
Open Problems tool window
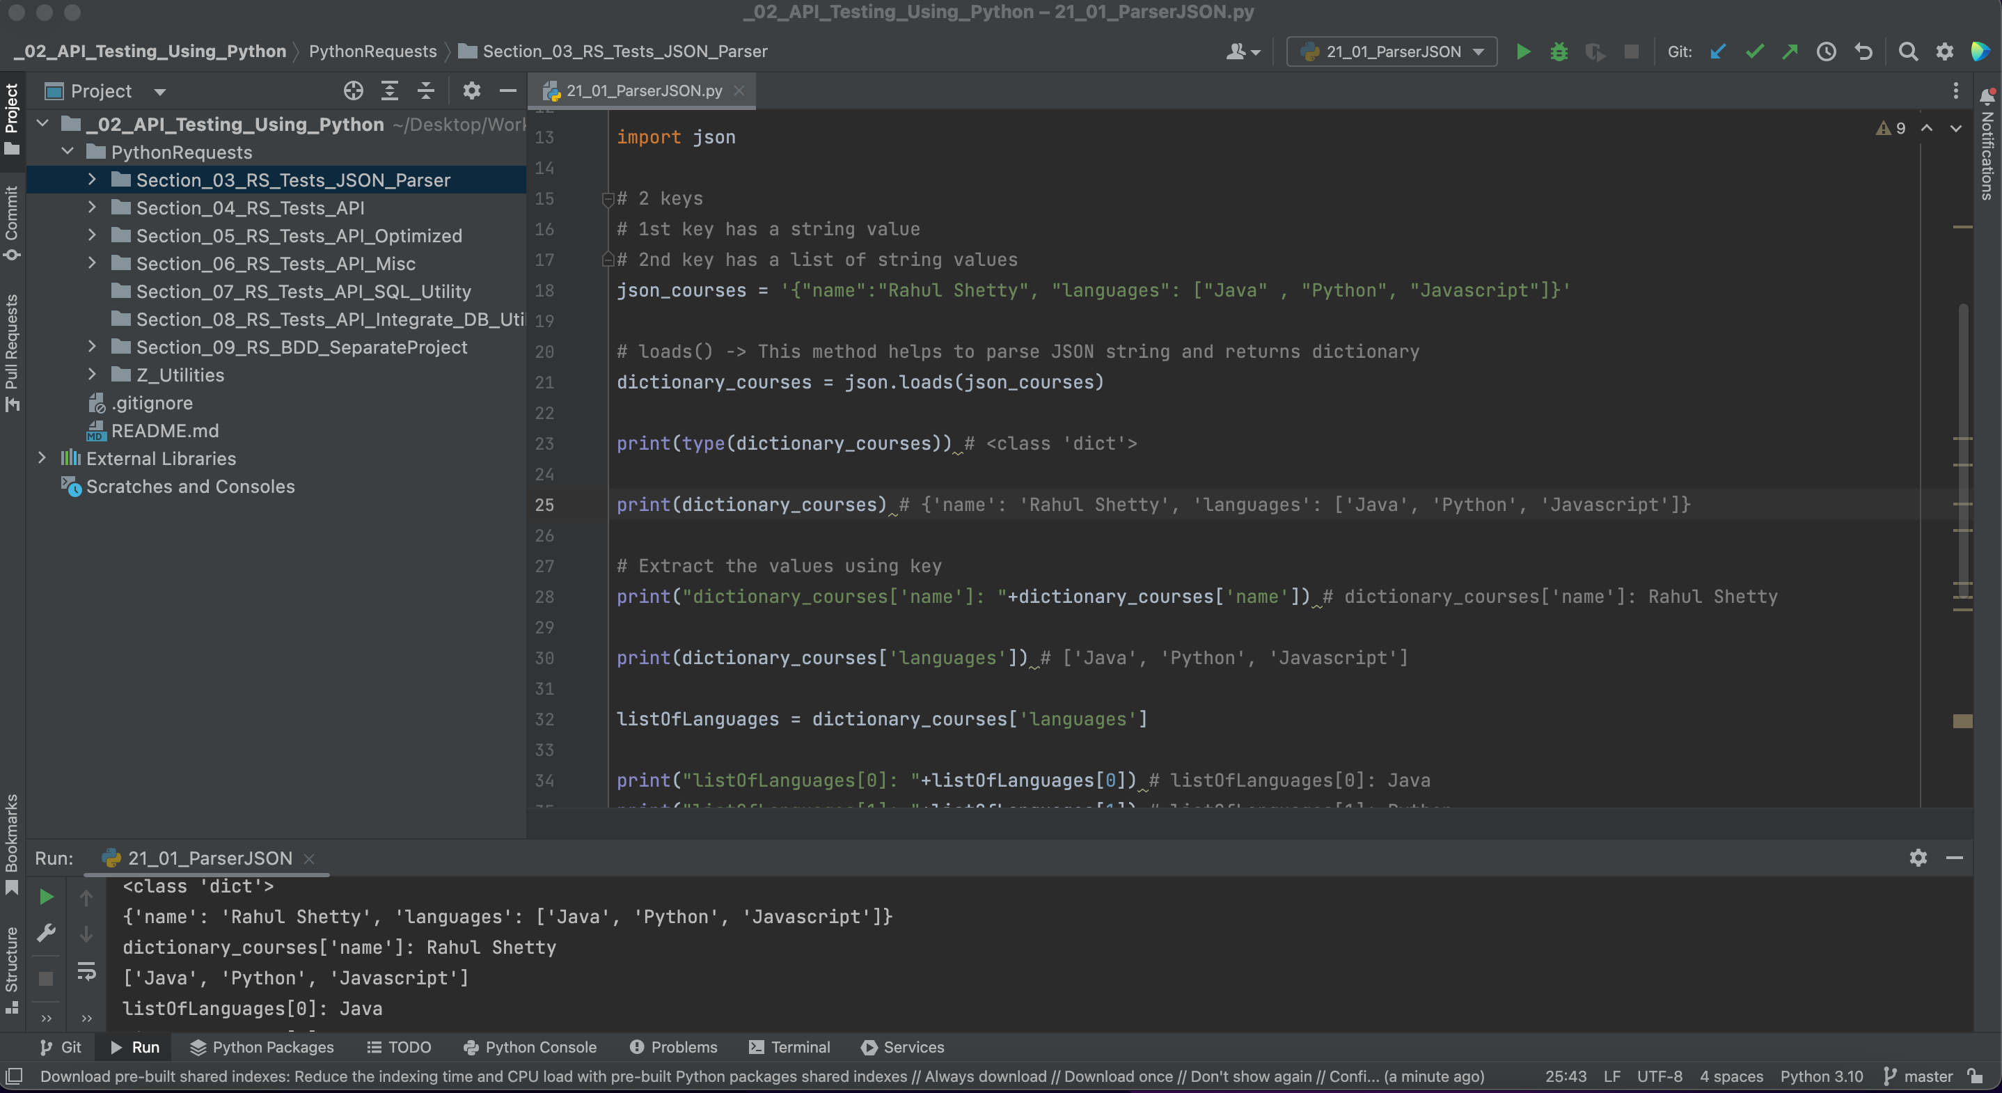[x=673, y=1047]
